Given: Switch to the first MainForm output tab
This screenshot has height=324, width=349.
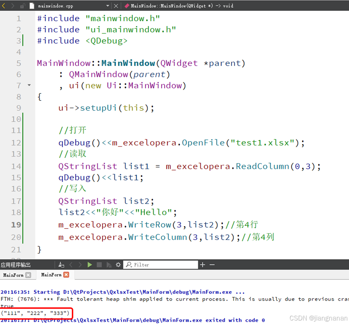Looking at the screenshot, I should click(13, 275).
